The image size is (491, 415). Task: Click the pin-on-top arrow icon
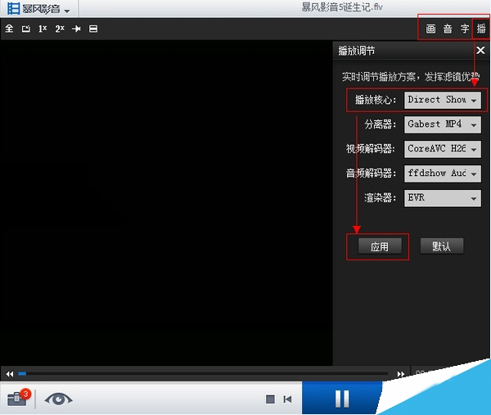[x=76, y=29]
